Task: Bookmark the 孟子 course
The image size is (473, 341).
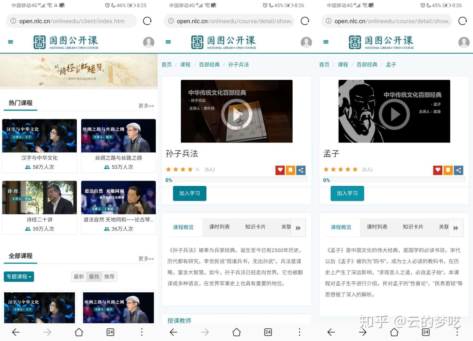Action: tap(448, 170)
